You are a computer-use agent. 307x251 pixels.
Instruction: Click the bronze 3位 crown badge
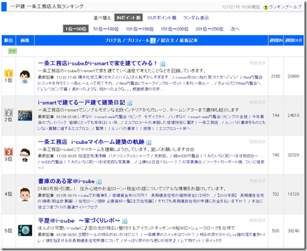click(x=9, y=152)
